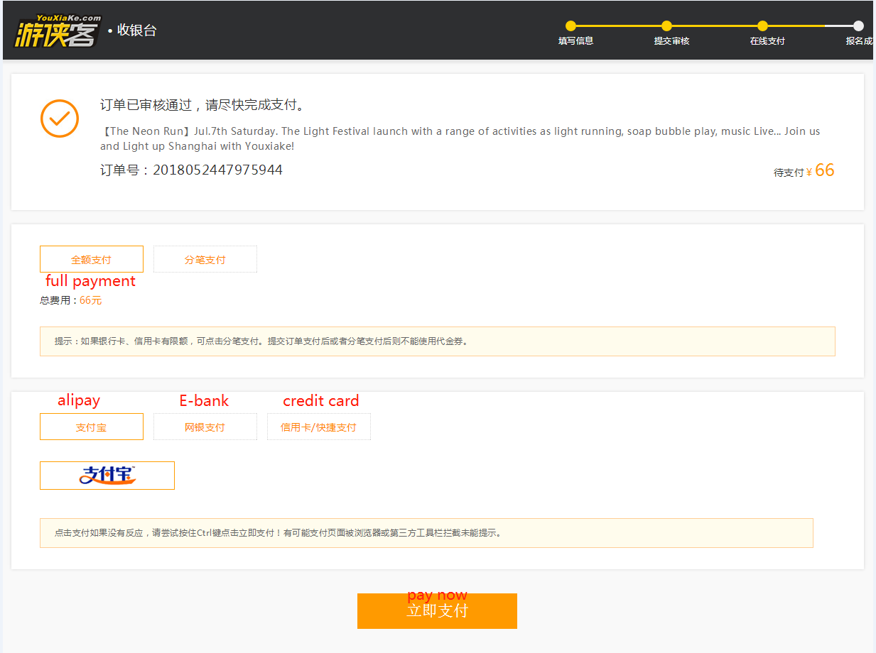Switch to the 网银支付 E-bank tab
This screenshot has width=876, height=653.
click(205, 427)
